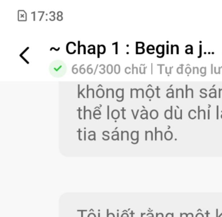Screen dimensions: 222x217
Task: Tap the back arrow to leave chapter
Action: pos(24,55)
